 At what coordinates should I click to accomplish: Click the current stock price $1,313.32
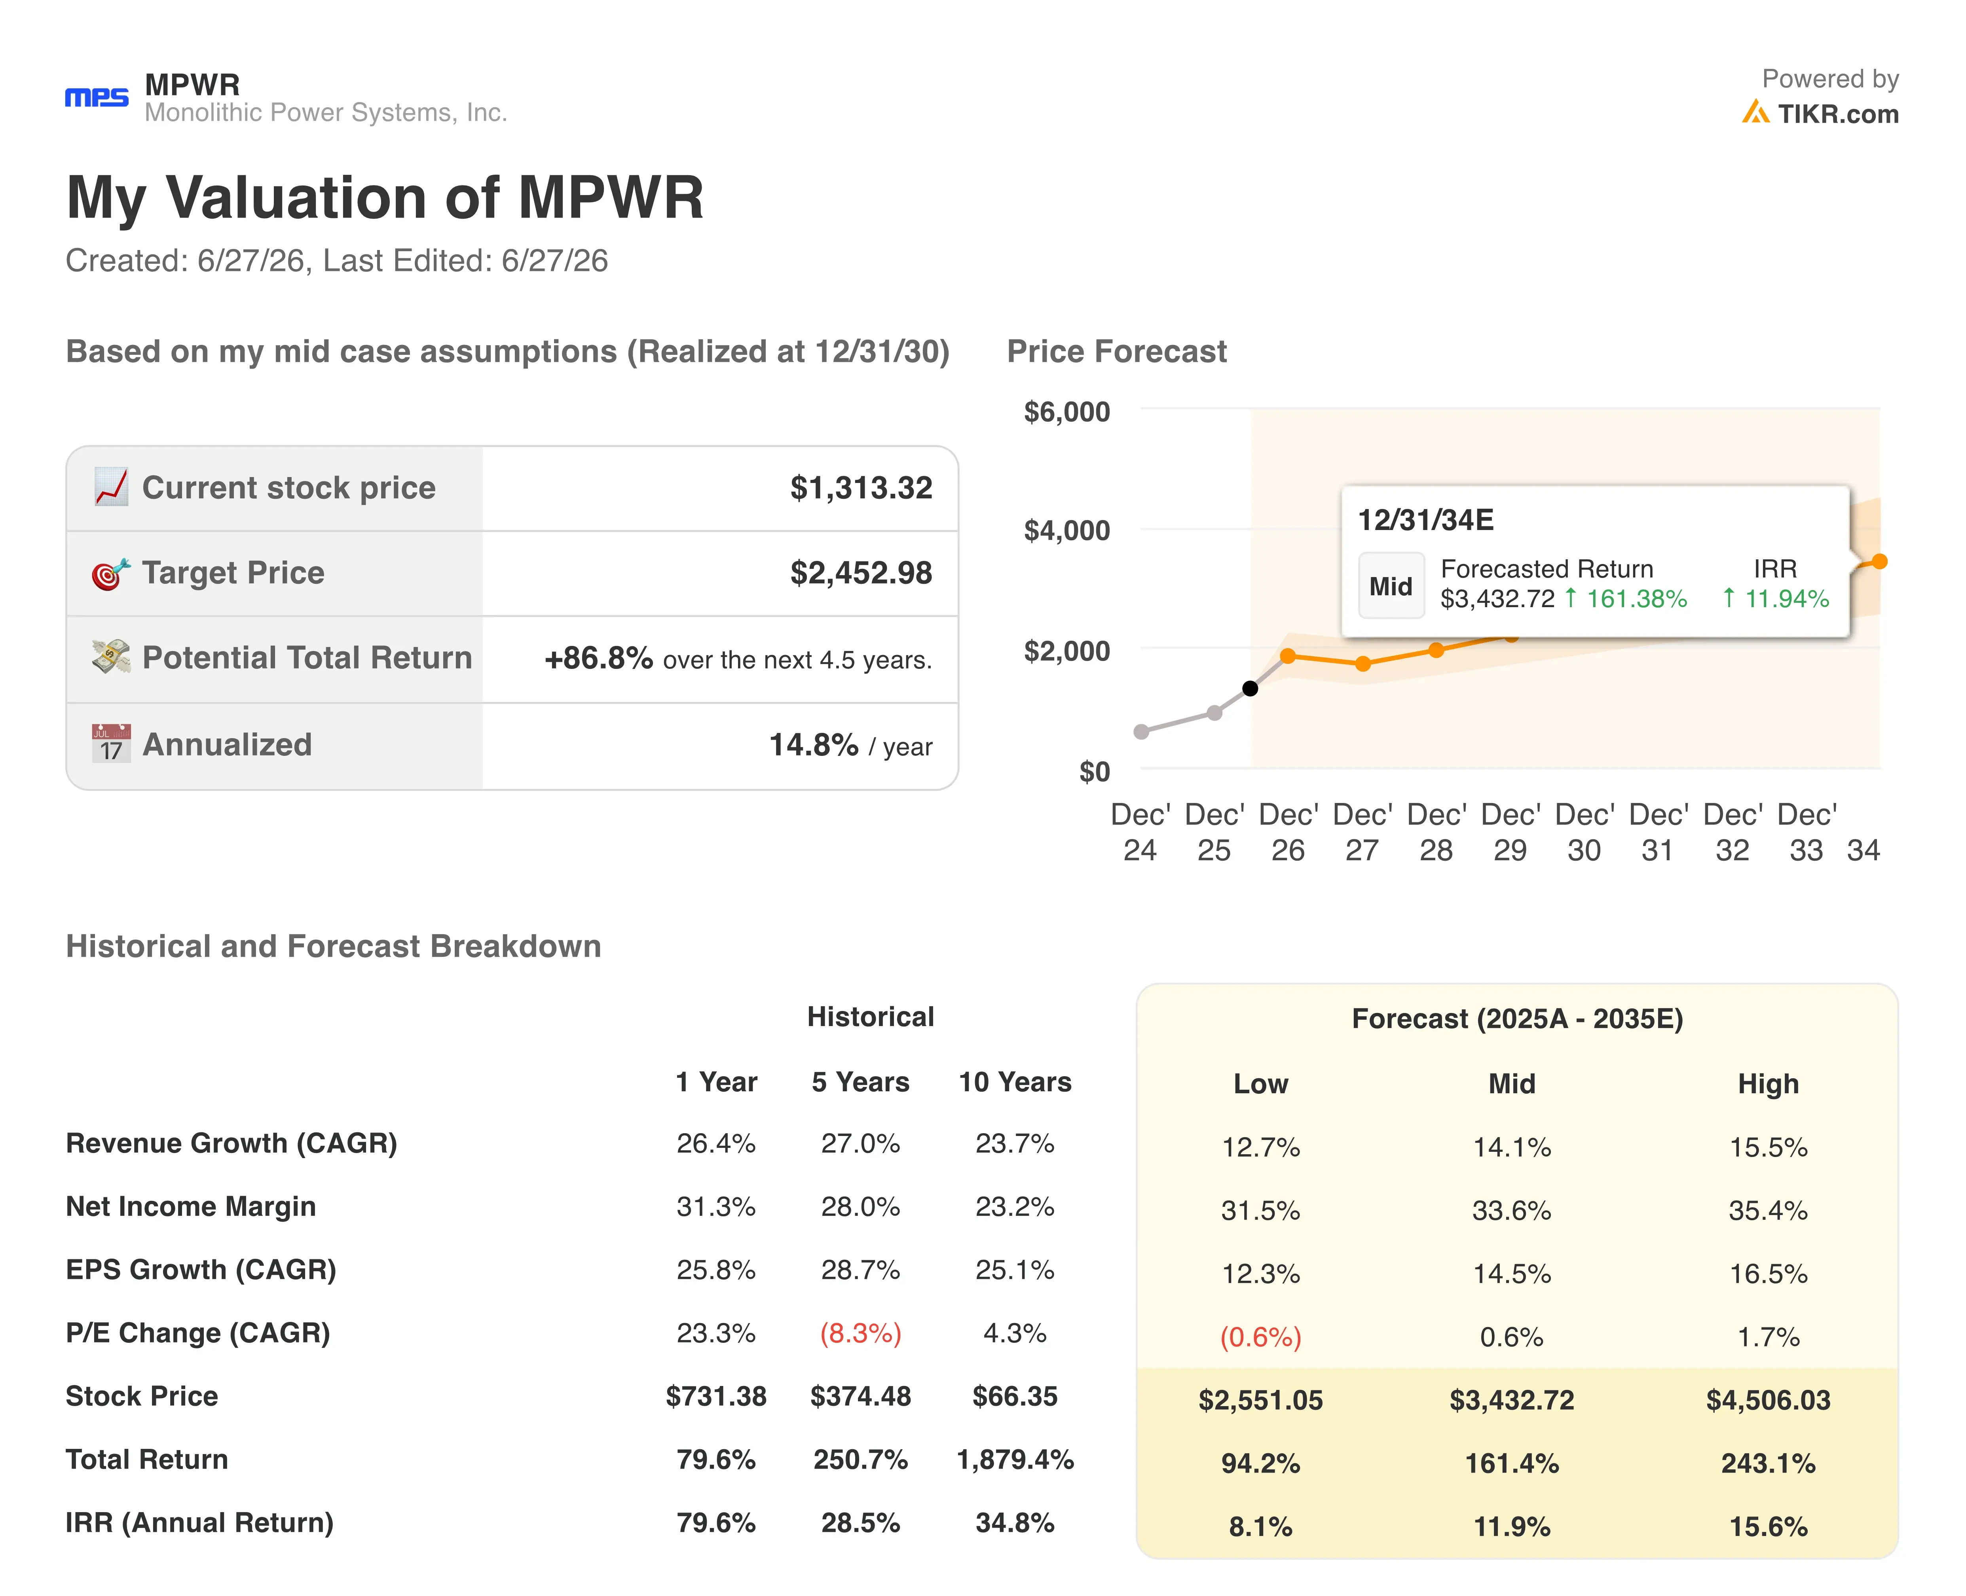point(861,488)
